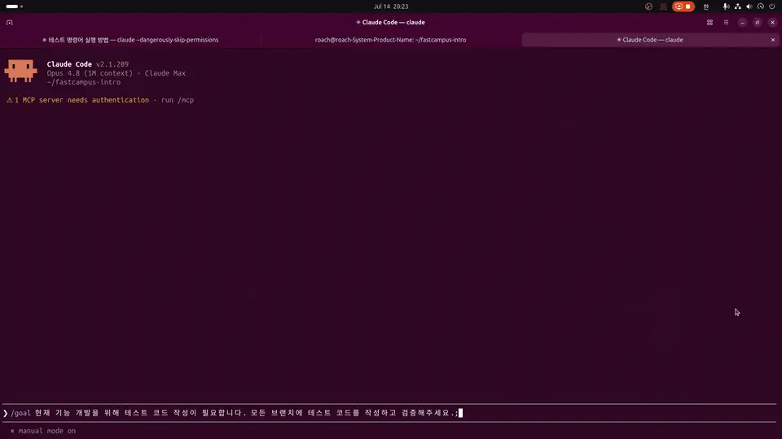
Task: Switch to the roach@roach-System-Product-Name tab
Action: pyautogui.click(x=390, y=40)
